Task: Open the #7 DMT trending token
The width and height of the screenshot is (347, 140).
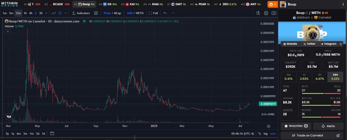Action: [x=176, y=4]
